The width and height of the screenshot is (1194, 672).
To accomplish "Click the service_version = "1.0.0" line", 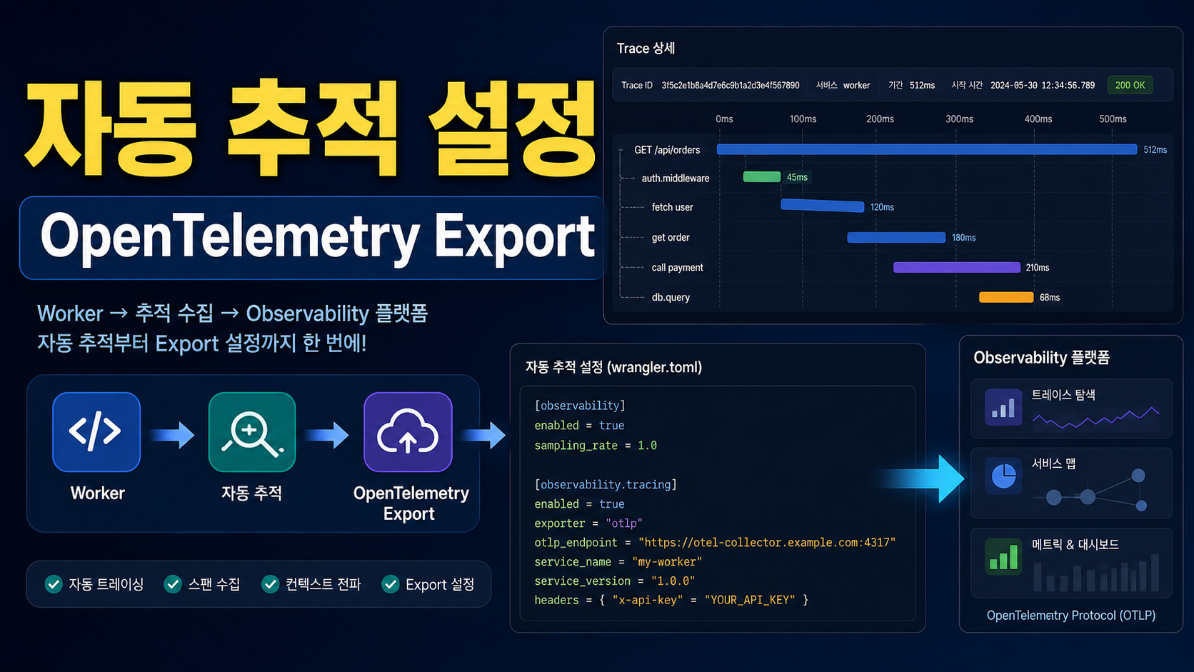I will click(615, 581).
